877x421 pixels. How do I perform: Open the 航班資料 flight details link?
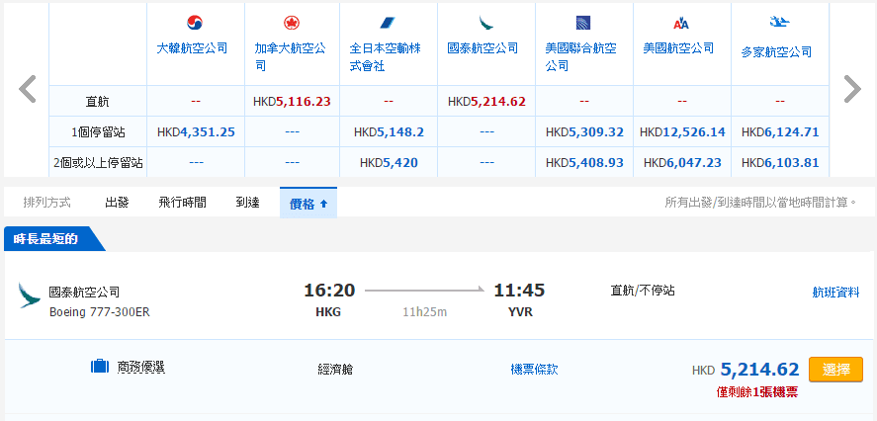(835, 293)
